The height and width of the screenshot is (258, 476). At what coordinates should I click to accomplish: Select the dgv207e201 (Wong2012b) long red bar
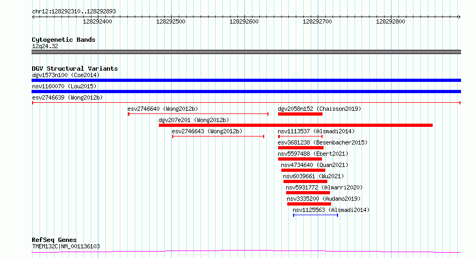[296, 125]
